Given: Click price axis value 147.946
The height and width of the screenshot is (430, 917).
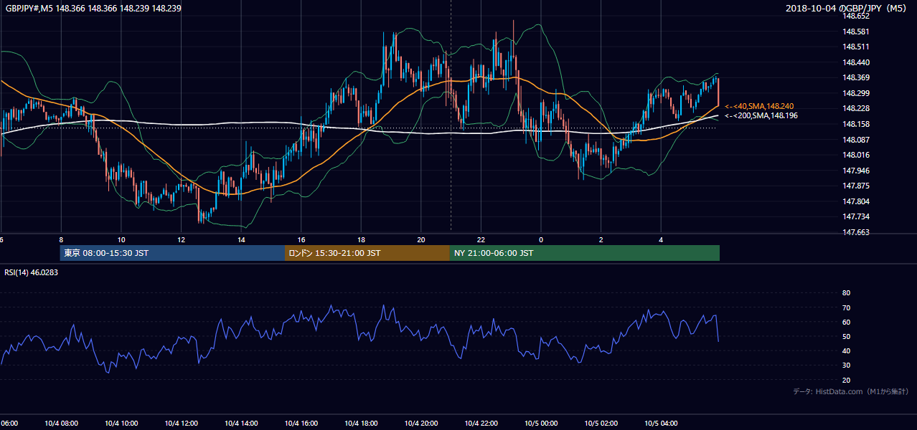Looking at the screenshot, I should 855,171.
